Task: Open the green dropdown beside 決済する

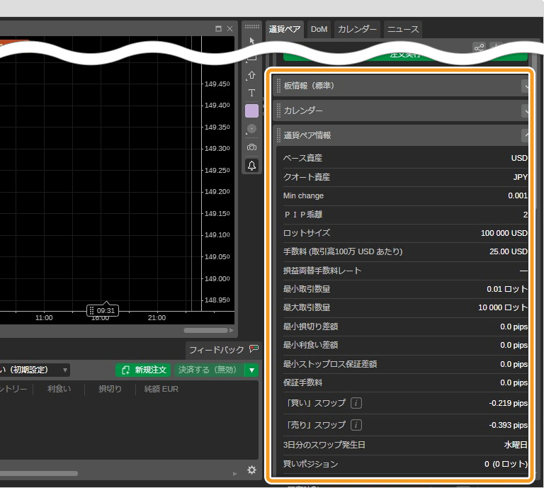Action: [252, 370]
